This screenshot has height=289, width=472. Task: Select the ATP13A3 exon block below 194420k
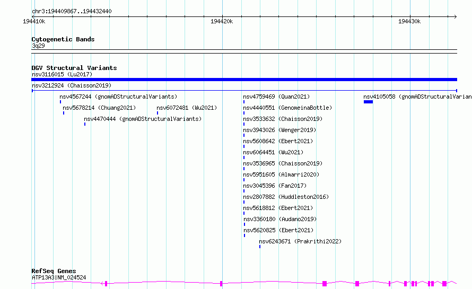(x=221, y=284)
